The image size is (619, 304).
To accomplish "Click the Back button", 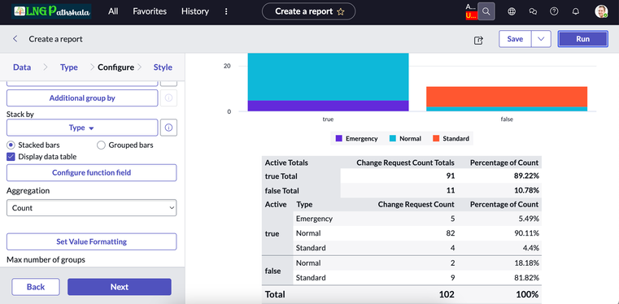I will pos(36,287).
